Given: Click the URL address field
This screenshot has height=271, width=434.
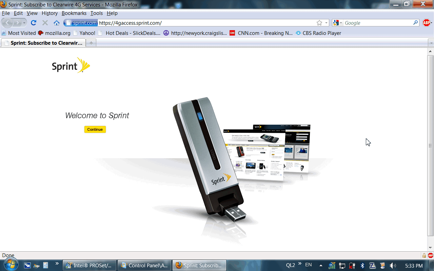Looking at the screenshot, I should (x=207, y=23).
